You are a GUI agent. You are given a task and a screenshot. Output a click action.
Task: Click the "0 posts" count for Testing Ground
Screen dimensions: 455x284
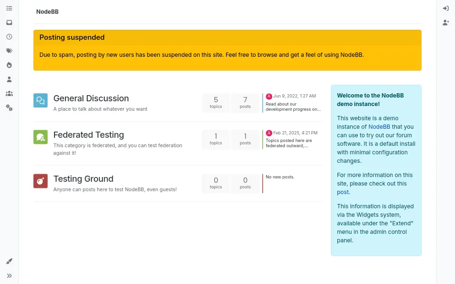[245, 183]
